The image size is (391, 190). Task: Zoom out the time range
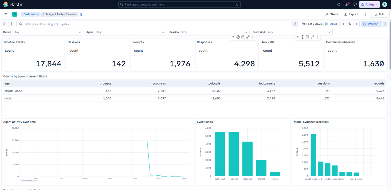click(x=350, y=24)
